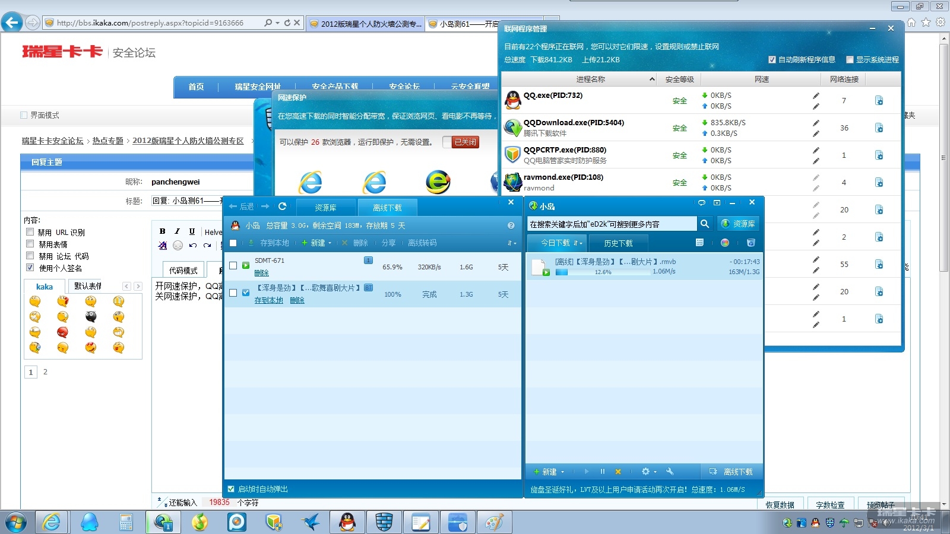Toggle 启动时自动弹出 checkbox
Screen dimensions: 950x534
click(x=232, y=489)
